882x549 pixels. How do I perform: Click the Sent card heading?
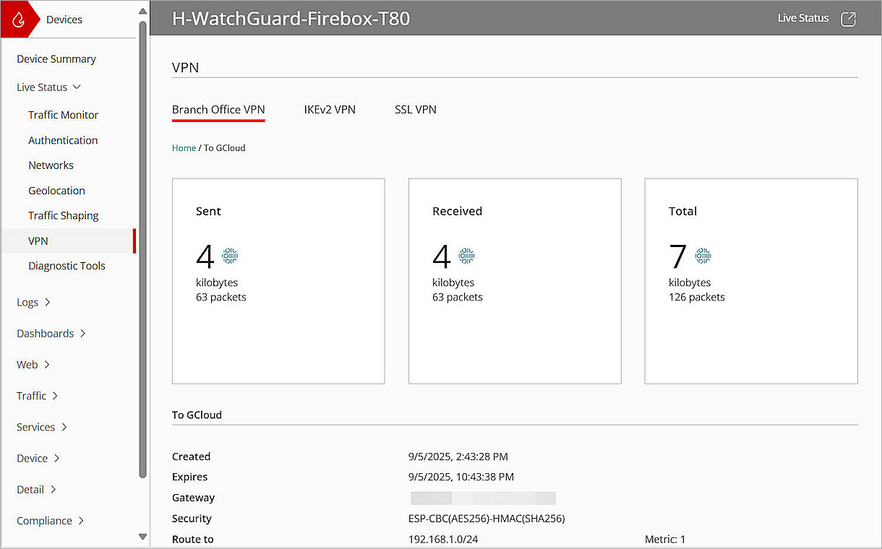coord(208,212)
